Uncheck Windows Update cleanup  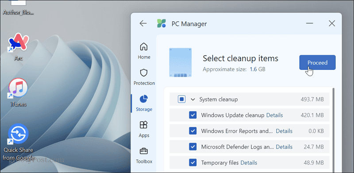[192, 115]
